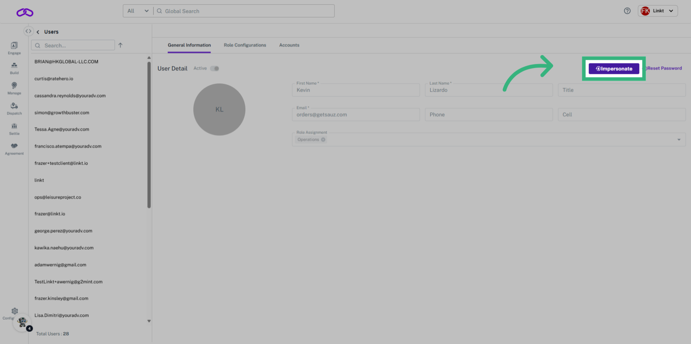Open the Linkt account menu

[x=658, y=11]
